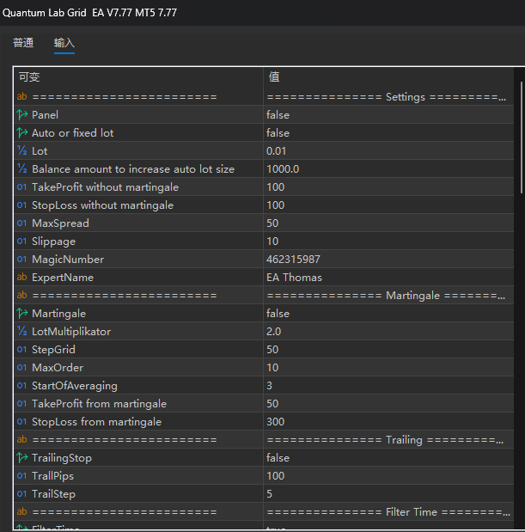This screenshot has height=532, width=525.
Task: Open the Auto or fixed lot value dropdown
Action: 387,133
